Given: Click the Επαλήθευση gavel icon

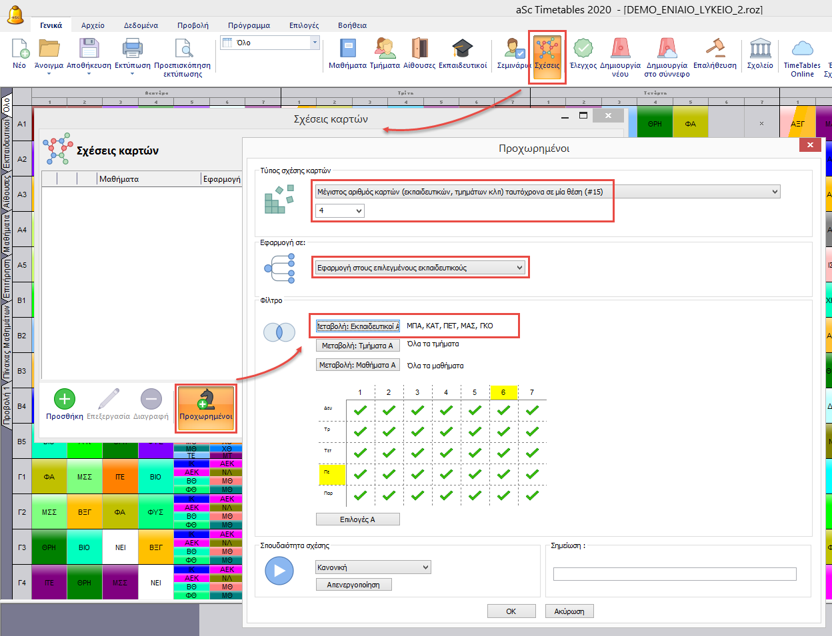Looking at the screenshot, I should [715, 49].
